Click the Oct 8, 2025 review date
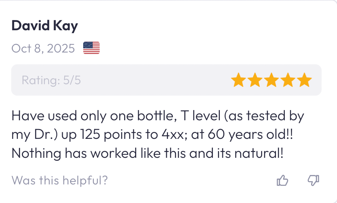 tap(43, 48)
